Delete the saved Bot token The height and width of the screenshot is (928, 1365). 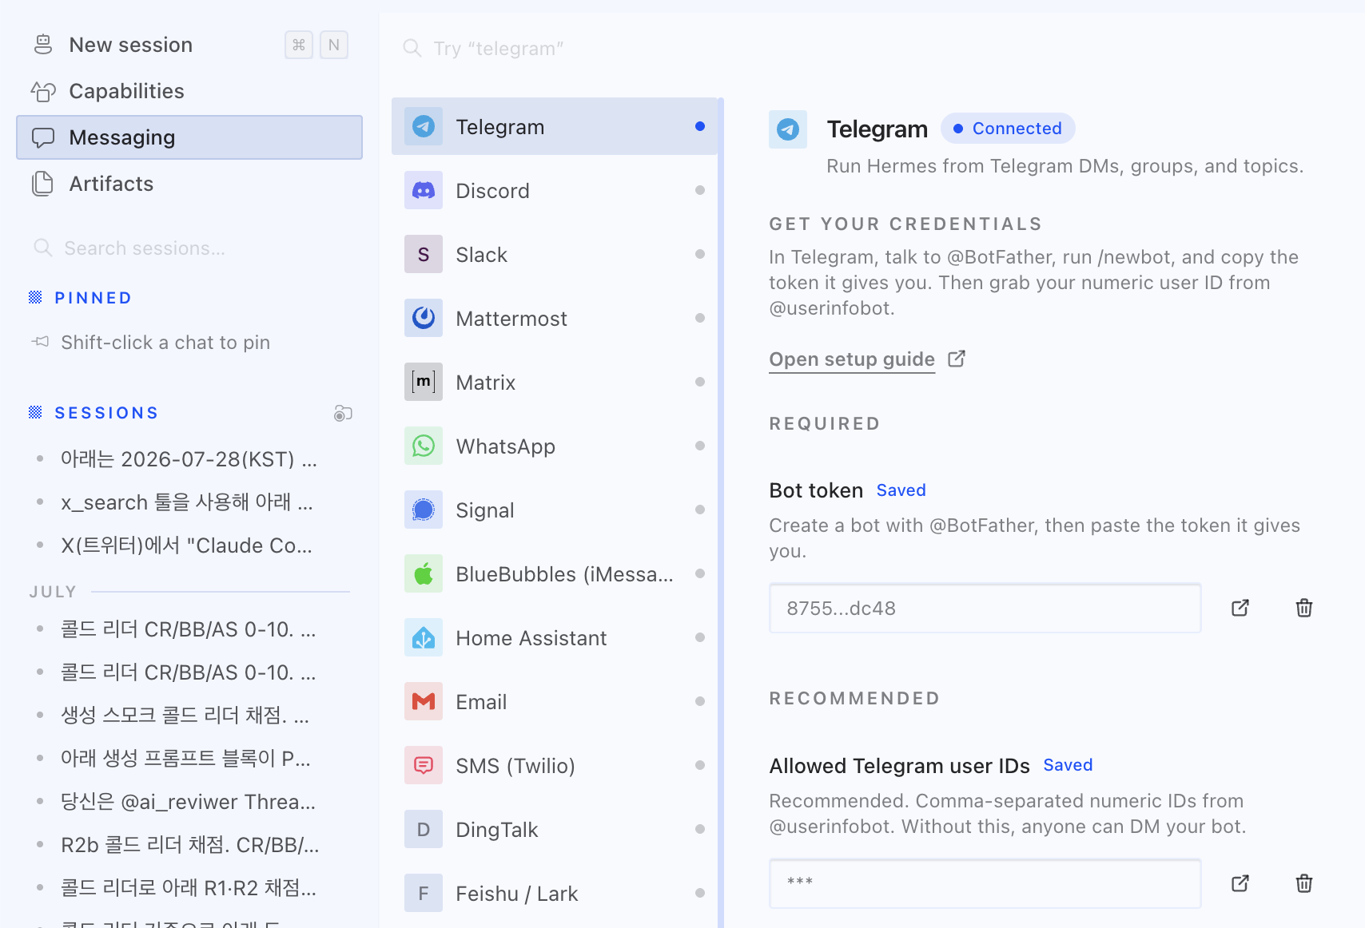point(1304,608)
